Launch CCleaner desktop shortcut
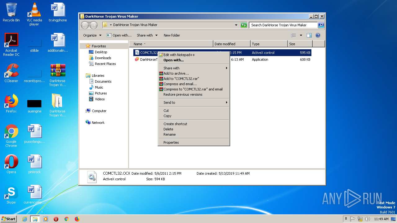 (11, 73)
